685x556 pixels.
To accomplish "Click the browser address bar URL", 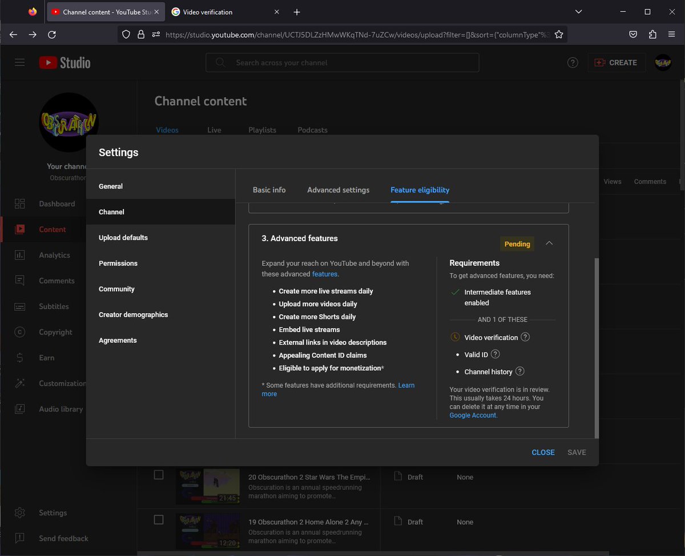I will click(x=357, y=35).
